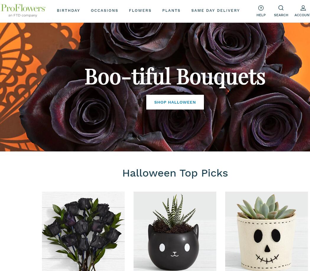
Task: Open the Occasions menu
Action: pos(104,10)
